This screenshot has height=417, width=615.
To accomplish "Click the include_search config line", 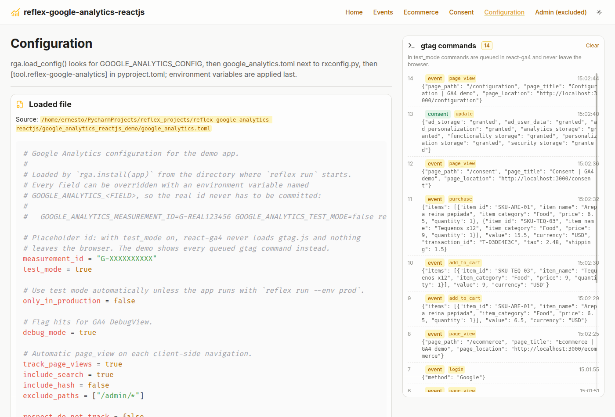I will [68, 375].
